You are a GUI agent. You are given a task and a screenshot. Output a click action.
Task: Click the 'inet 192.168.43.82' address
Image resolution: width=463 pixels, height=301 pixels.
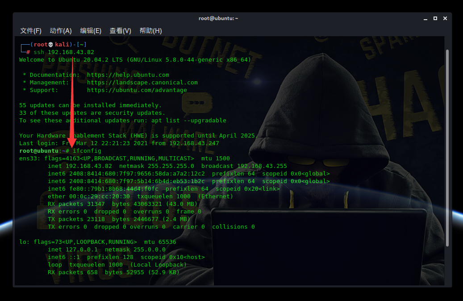point(80,166)
